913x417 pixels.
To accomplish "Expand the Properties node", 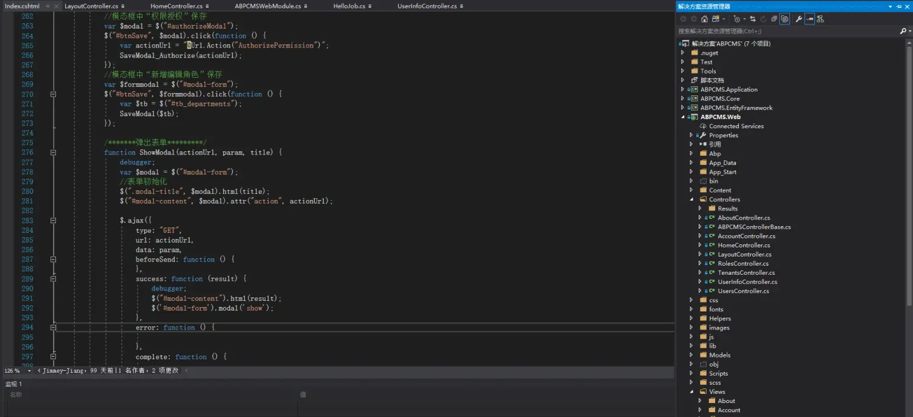I will coord(691,136).
